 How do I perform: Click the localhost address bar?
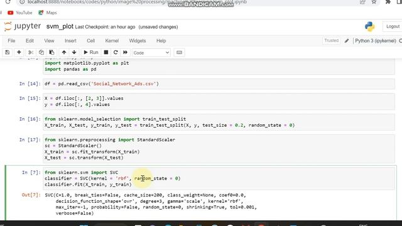(137, 2)
